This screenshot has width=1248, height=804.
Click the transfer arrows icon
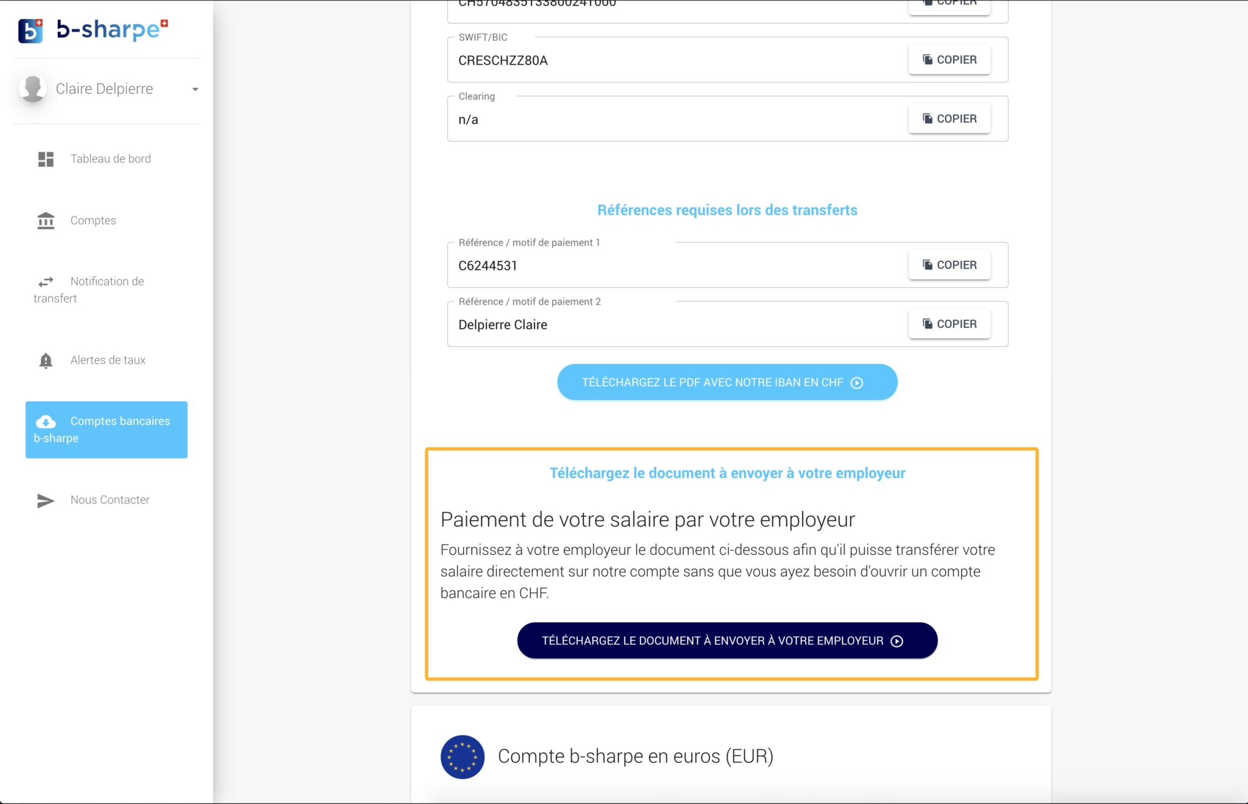pyautogui.click(x=46, y=282)
